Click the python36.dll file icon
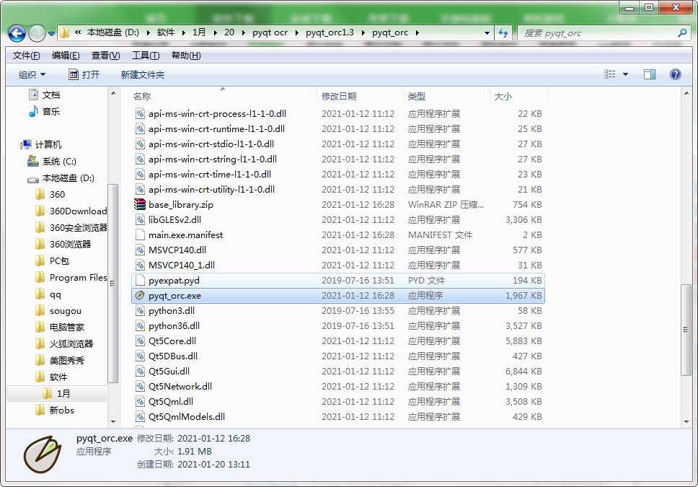The width and height of the screenshot is (698, 487). (x=140, y=325)
